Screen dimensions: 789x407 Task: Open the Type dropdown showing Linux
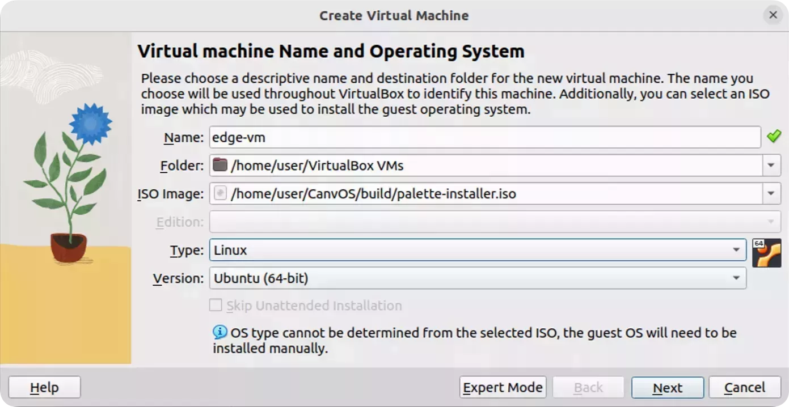pos(736,249)
